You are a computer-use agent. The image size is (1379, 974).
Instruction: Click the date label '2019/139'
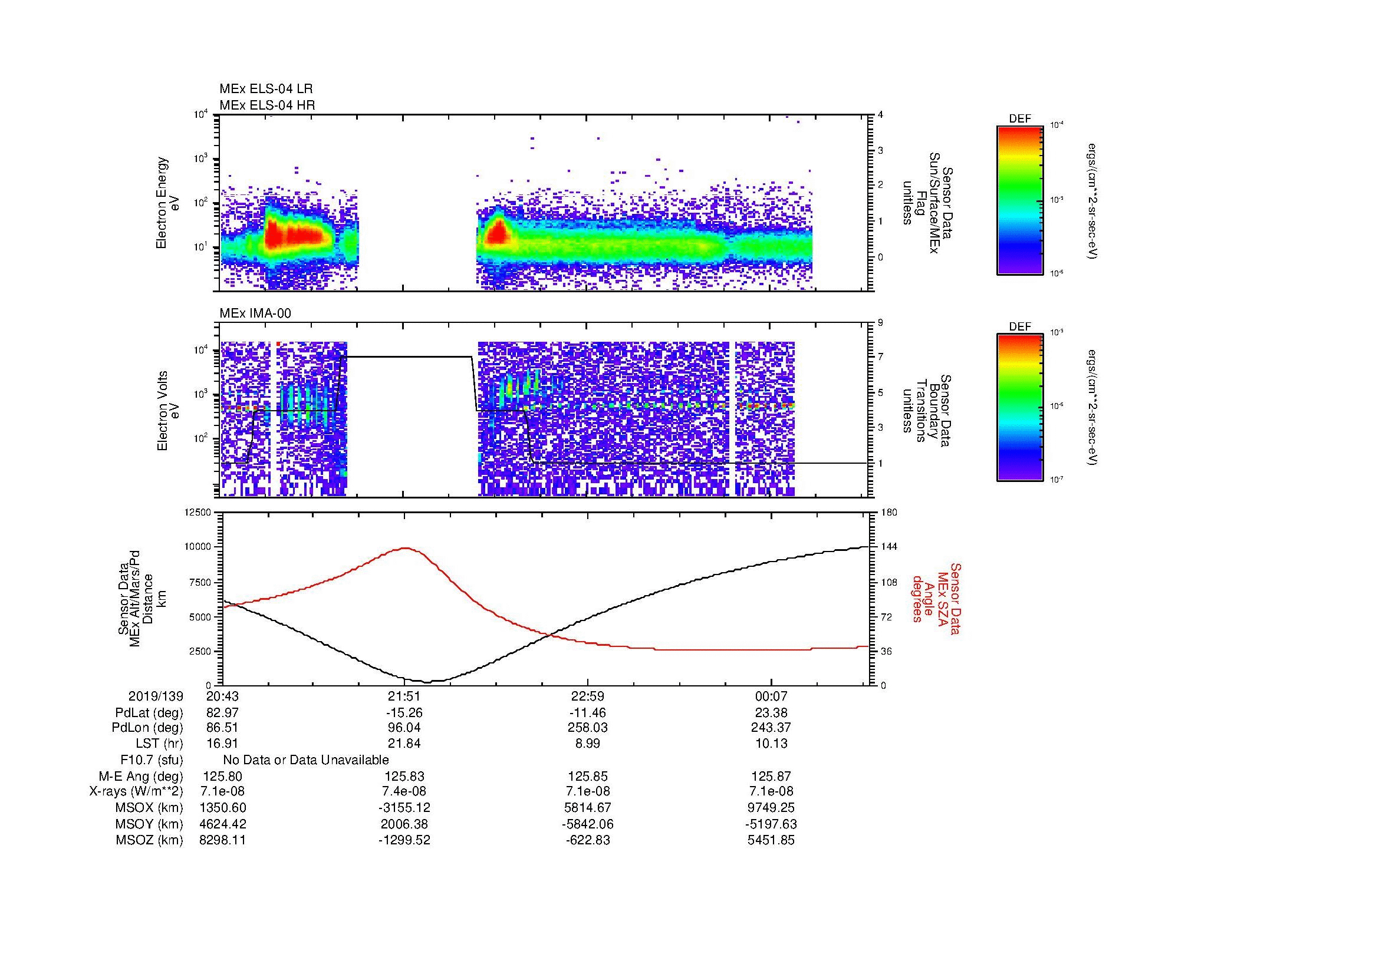pos(156,696)
